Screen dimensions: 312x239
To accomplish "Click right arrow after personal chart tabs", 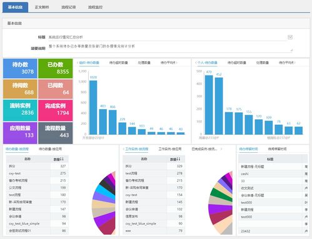I will click(x=294, y=62).
